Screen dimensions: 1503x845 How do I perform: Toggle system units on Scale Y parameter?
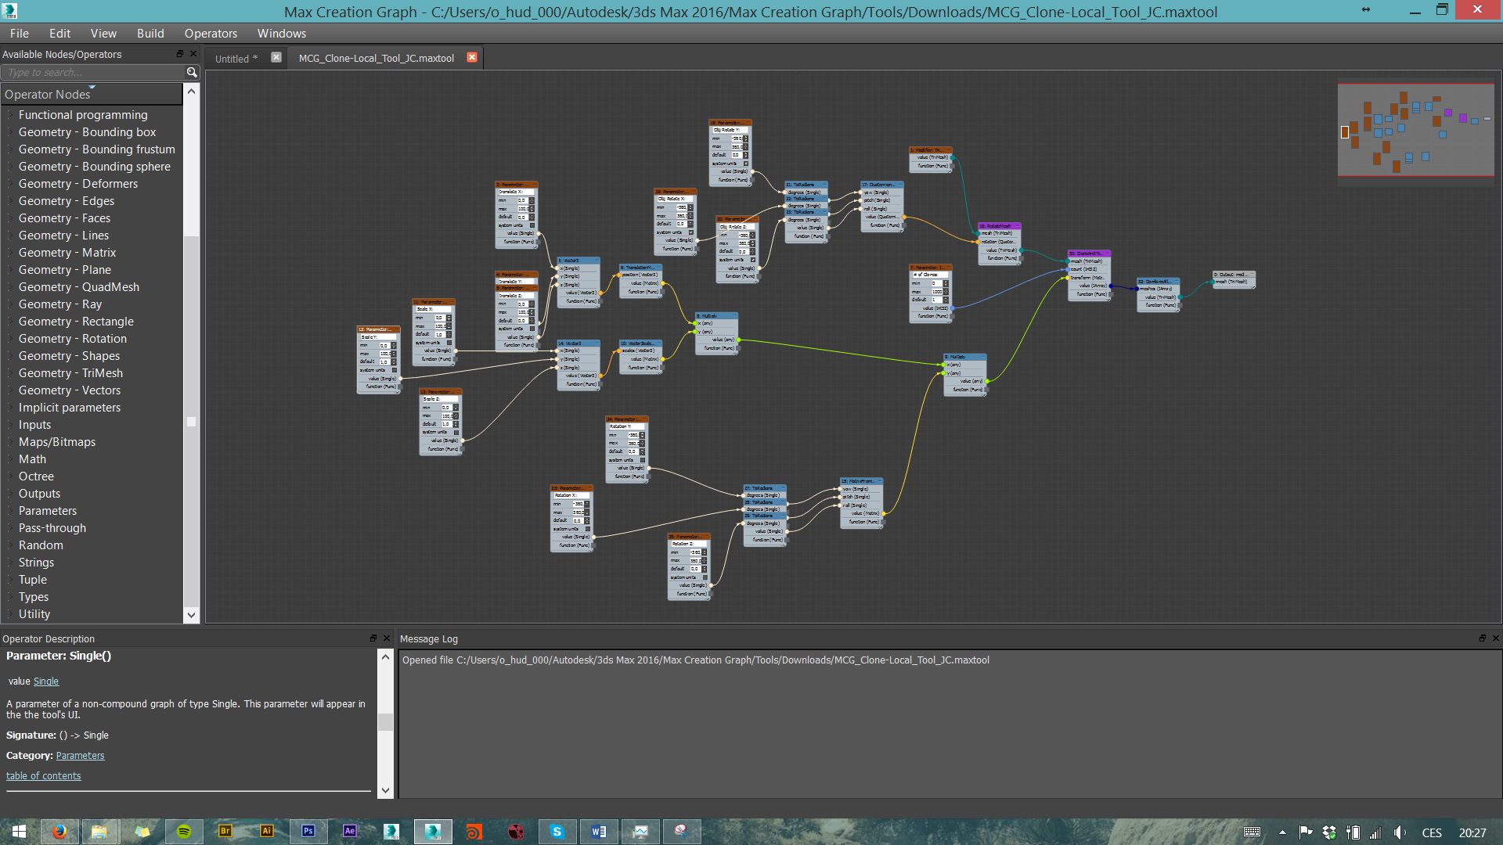point(394,370)
